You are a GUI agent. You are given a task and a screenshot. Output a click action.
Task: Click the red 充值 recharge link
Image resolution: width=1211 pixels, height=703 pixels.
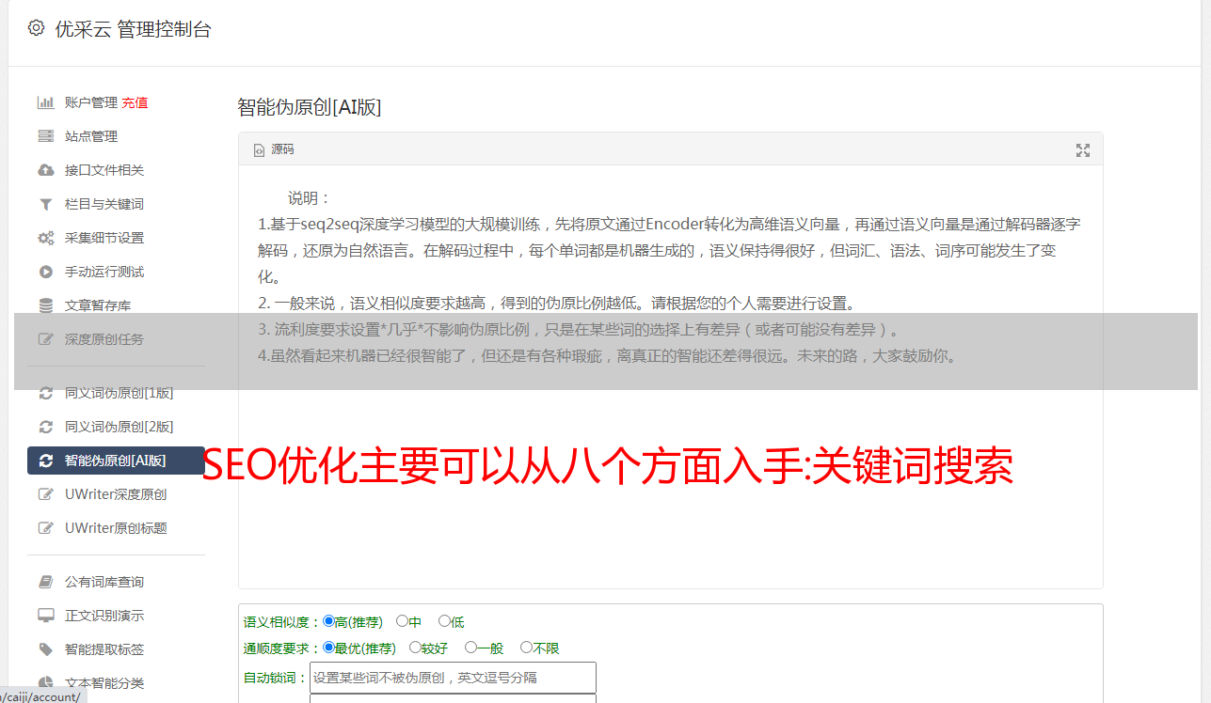coord(135,102)
